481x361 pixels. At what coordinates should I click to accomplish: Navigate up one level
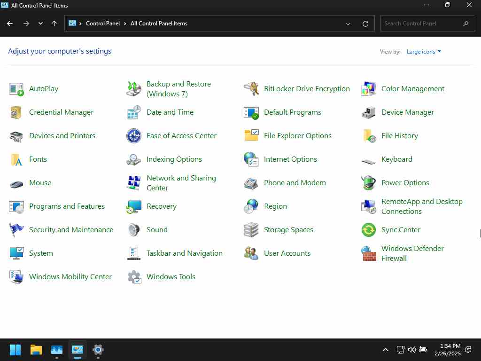click(54, 24)
